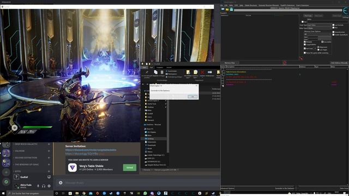This screenshot has height=196, width=349.
Task: Click the save table icon in Cheat Engine
Action: 231,9
